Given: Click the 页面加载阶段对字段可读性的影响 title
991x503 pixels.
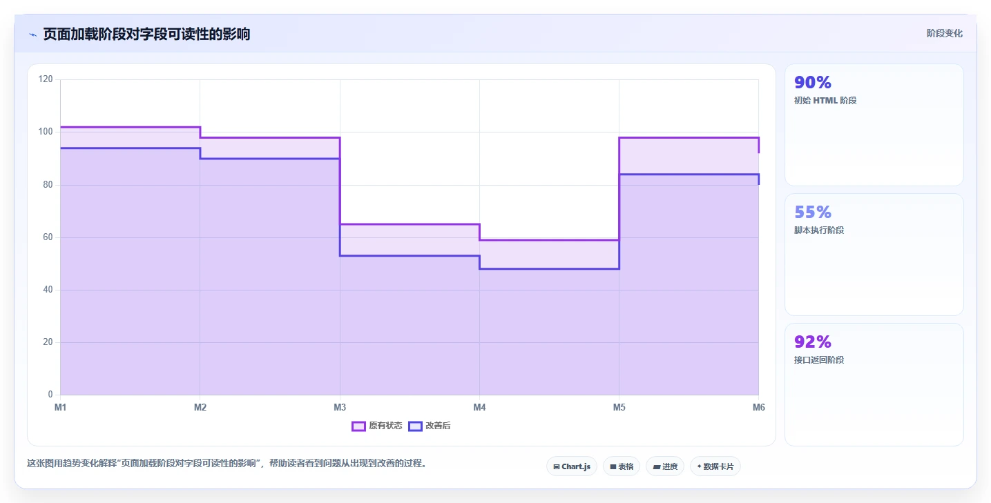Looking at the screenshot, I should click(146, 34).
